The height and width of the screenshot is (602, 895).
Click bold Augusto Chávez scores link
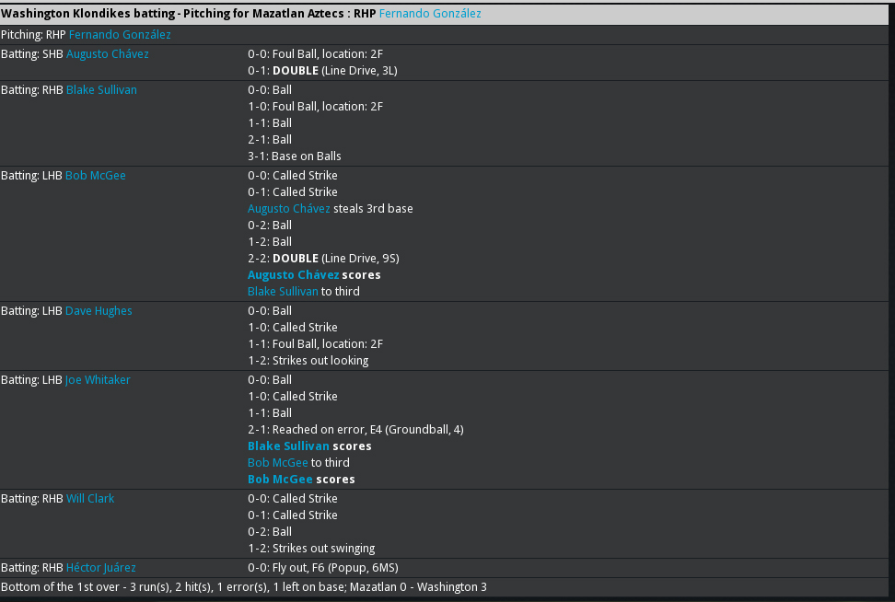tap(293, 275)
